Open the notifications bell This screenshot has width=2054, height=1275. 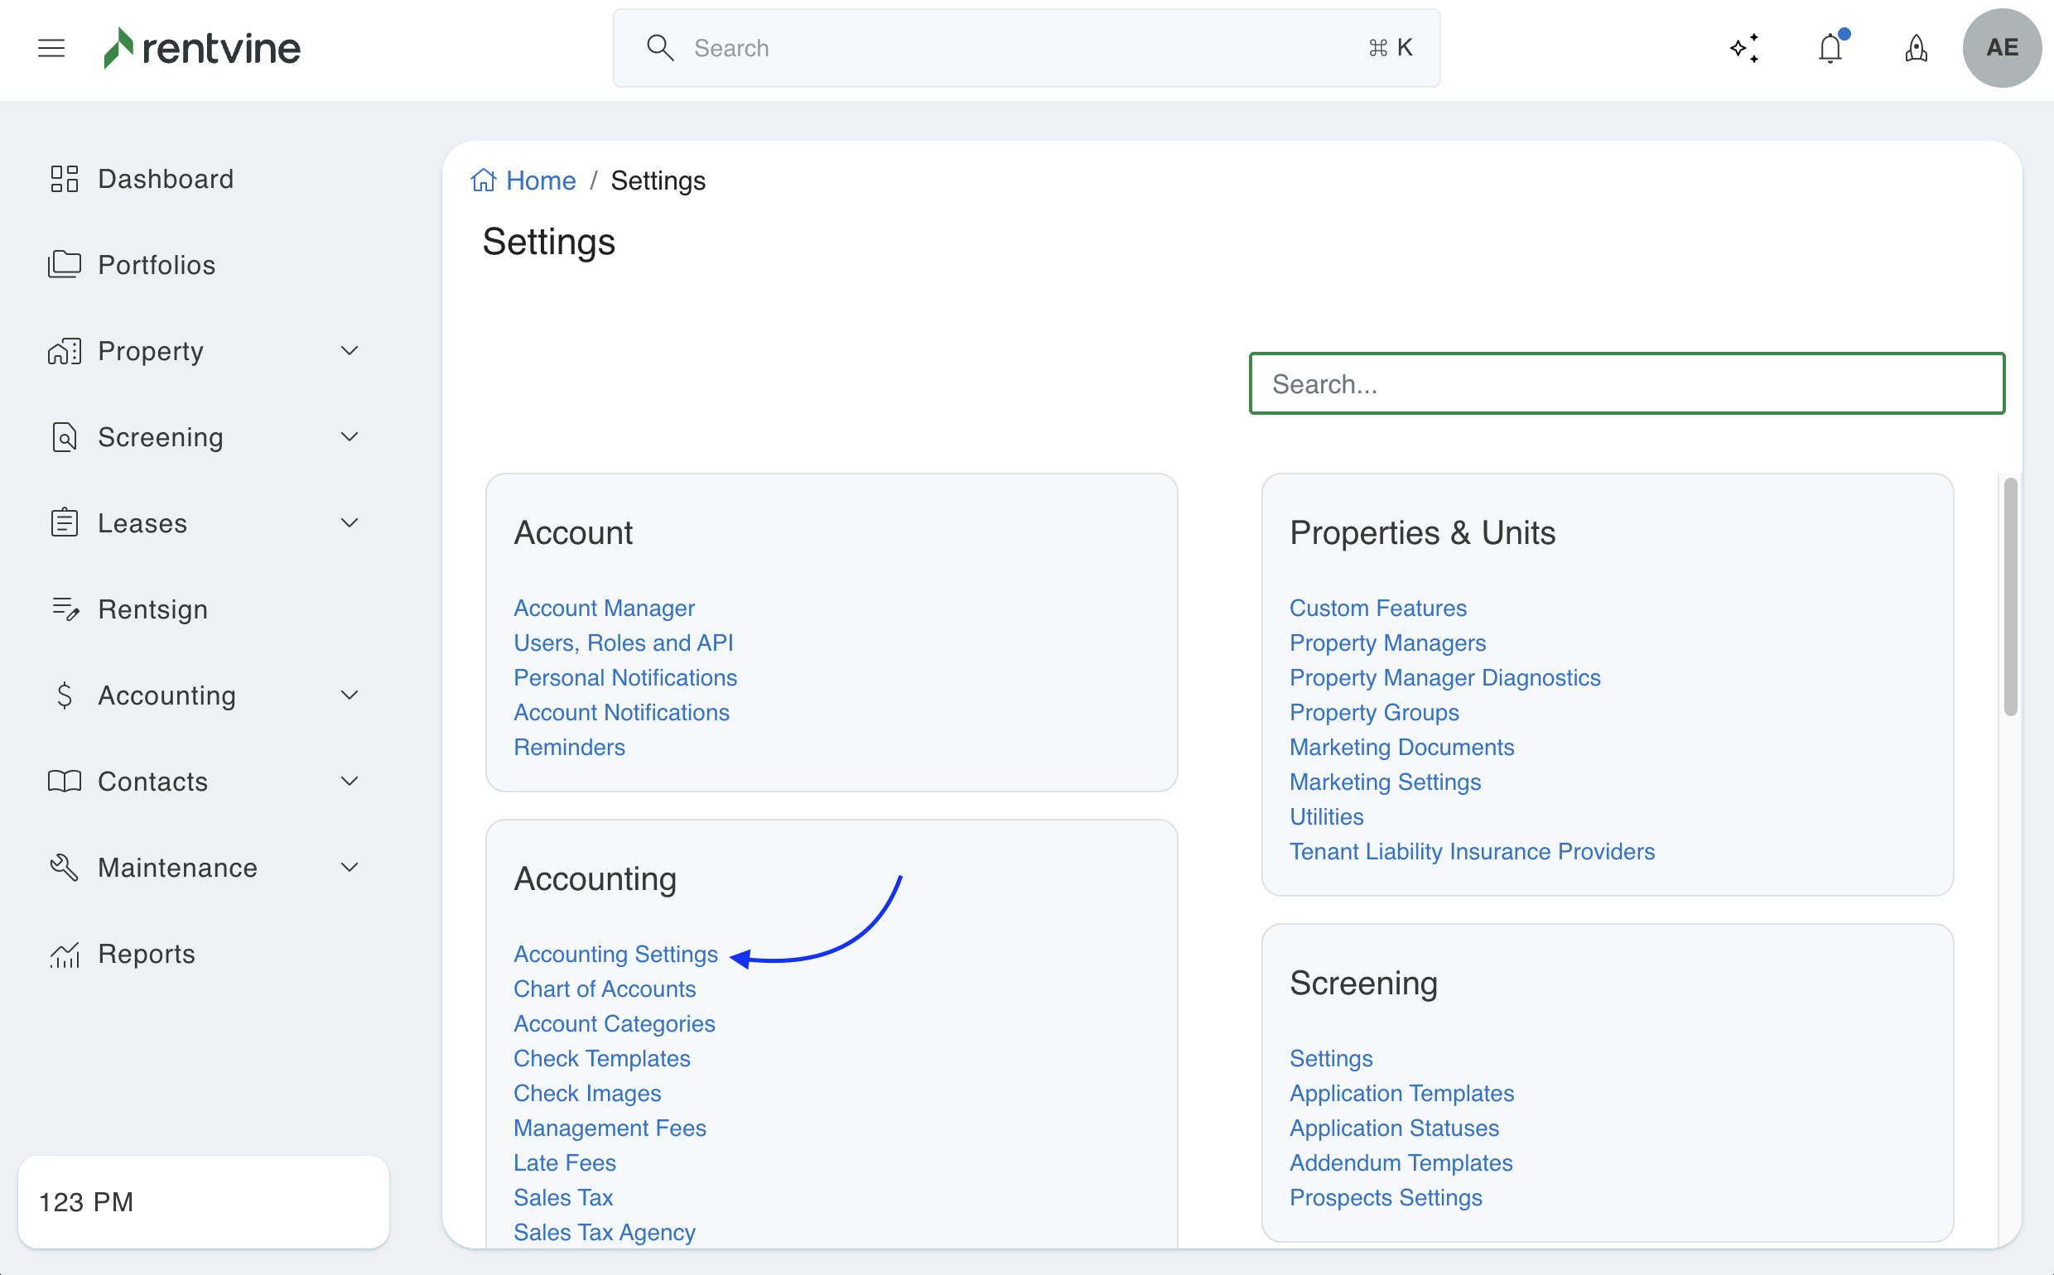(x=1830, y=48)
